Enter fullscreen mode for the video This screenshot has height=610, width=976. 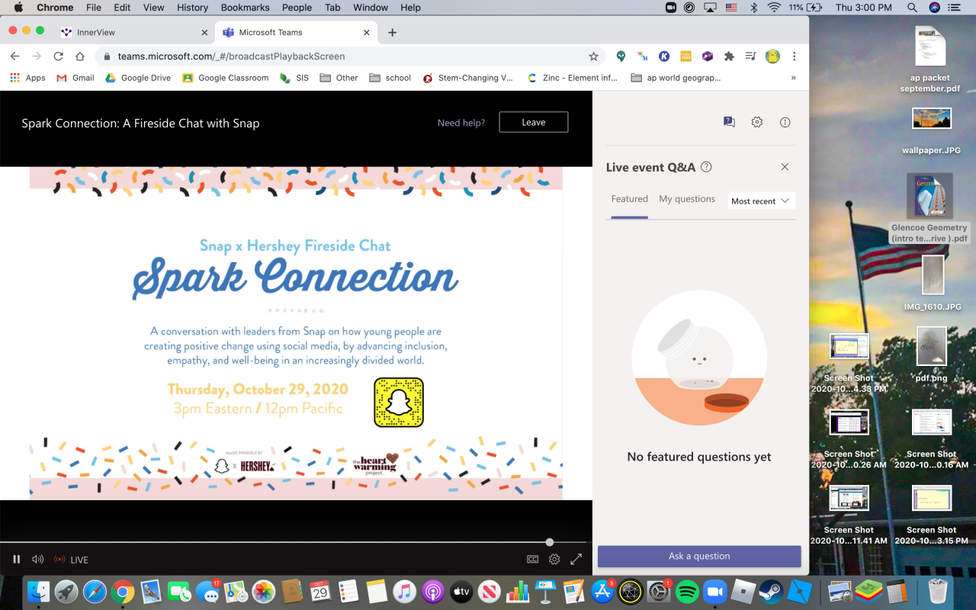click(576, 559)
